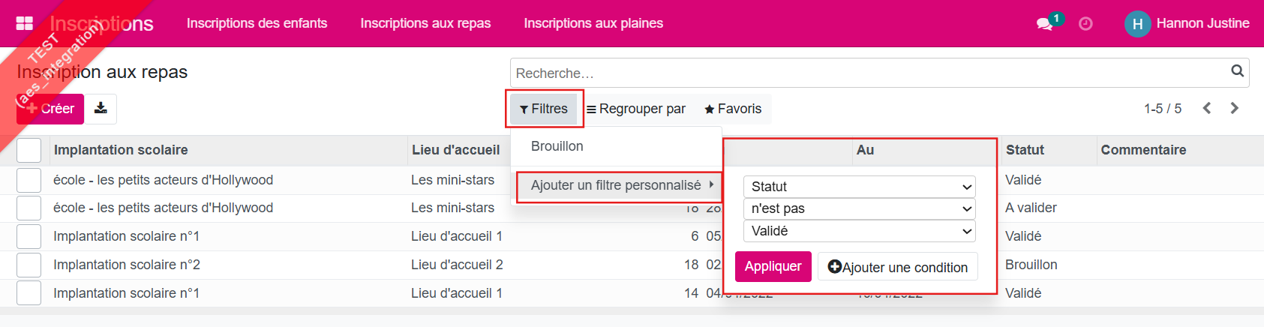Image resolution: width=1264 pixels, height=327 pixels.
Task: Open the "n'est pas" operator dropdown
Action: (859, 208)
